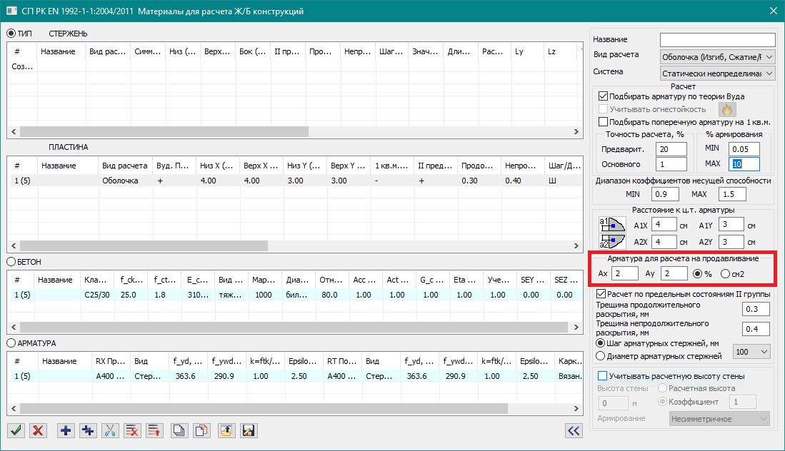Click the scissors cut icon
The image size is (785, 451).
tap(111, 430)
